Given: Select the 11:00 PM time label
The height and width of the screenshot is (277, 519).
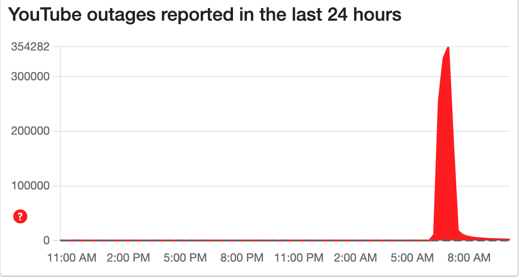Looking at the screenshot, I should coord(299,258).
